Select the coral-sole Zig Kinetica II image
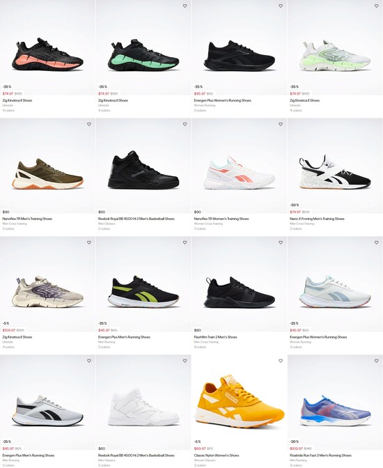This screenshot has height=468, width=383. click(48, 54)
